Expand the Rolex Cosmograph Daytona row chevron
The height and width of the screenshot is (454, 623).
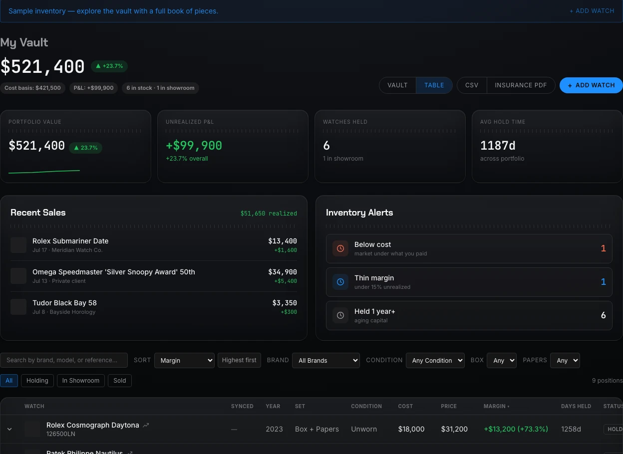9,429
